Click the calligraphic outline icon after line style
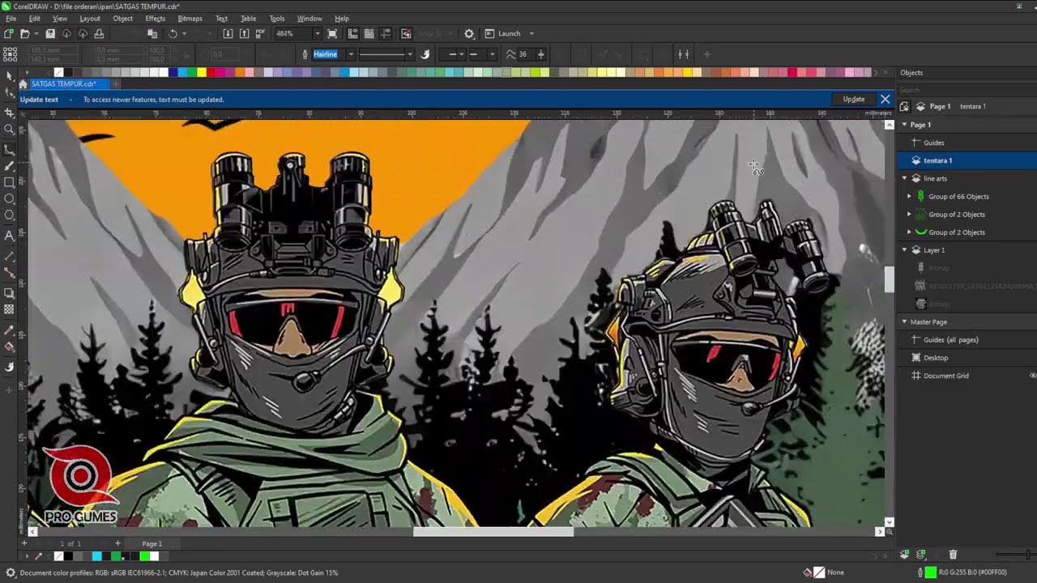This screenshot has height=583, width=1037. (425, 54)
